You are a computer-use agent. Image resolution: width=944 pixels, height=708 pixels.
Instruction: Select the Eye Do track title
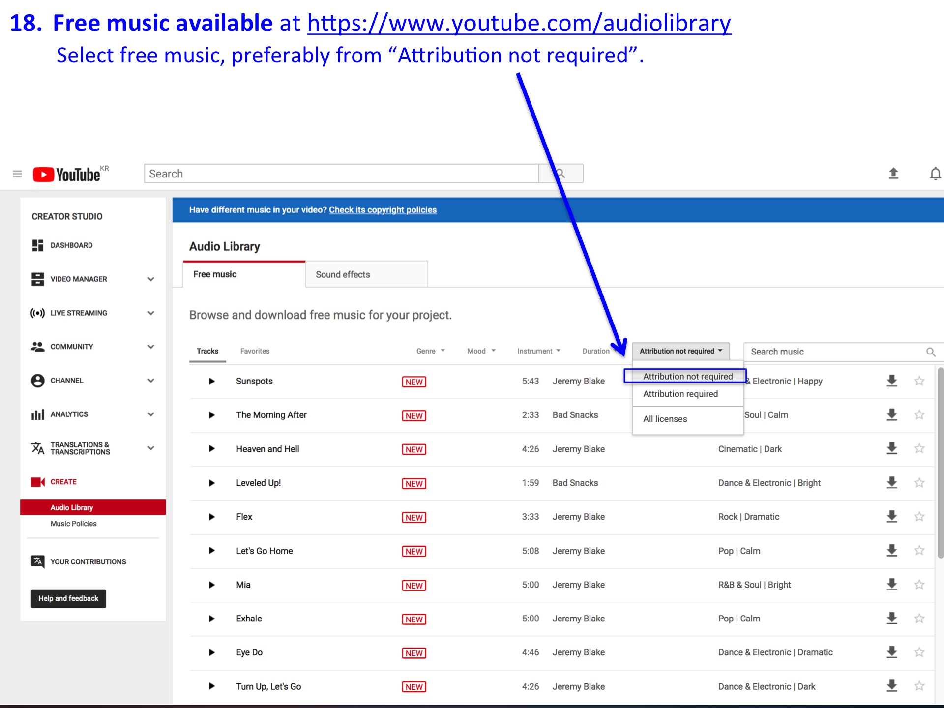pos(249,652)
